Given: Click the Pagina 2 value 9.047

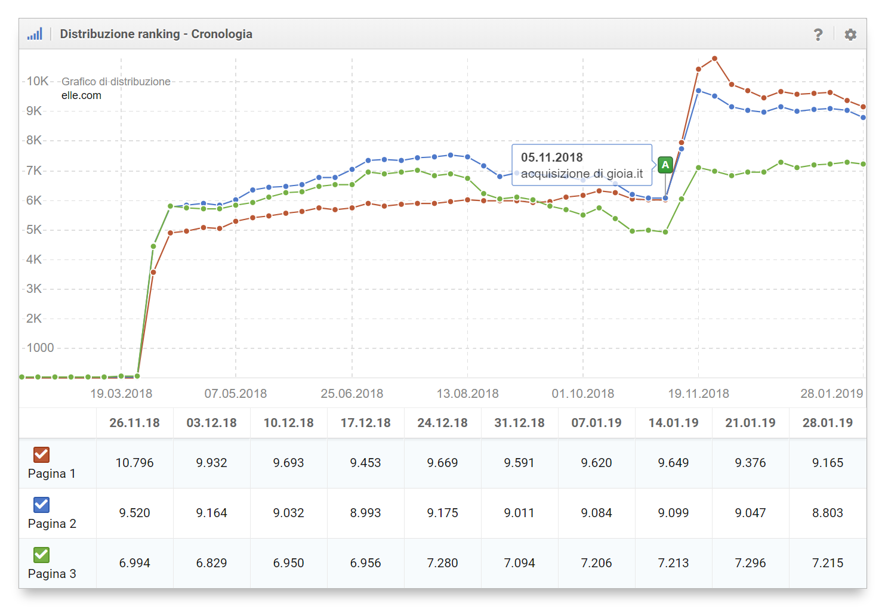Looking at the screenshot, I should (750, 513).
